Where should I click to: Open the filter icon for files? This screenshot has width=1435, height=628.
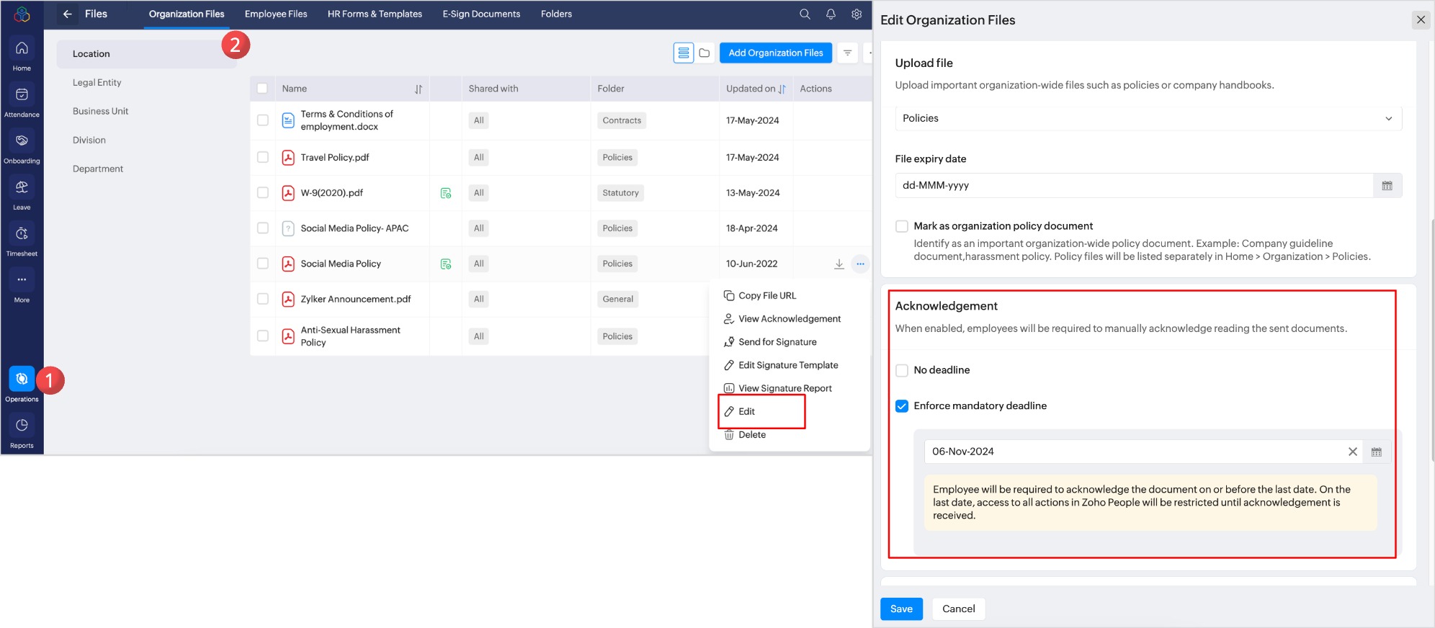[x=848, y=53]
